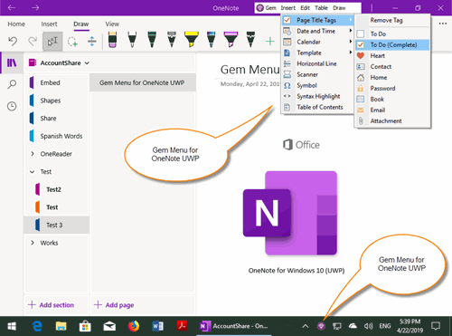Click the Add section button

51,305
